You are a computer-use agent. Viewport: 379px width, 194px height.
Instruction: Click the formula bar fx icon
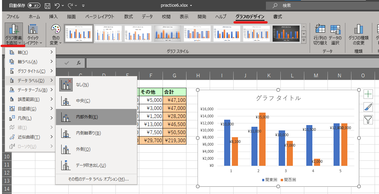(x=78, y=63)
